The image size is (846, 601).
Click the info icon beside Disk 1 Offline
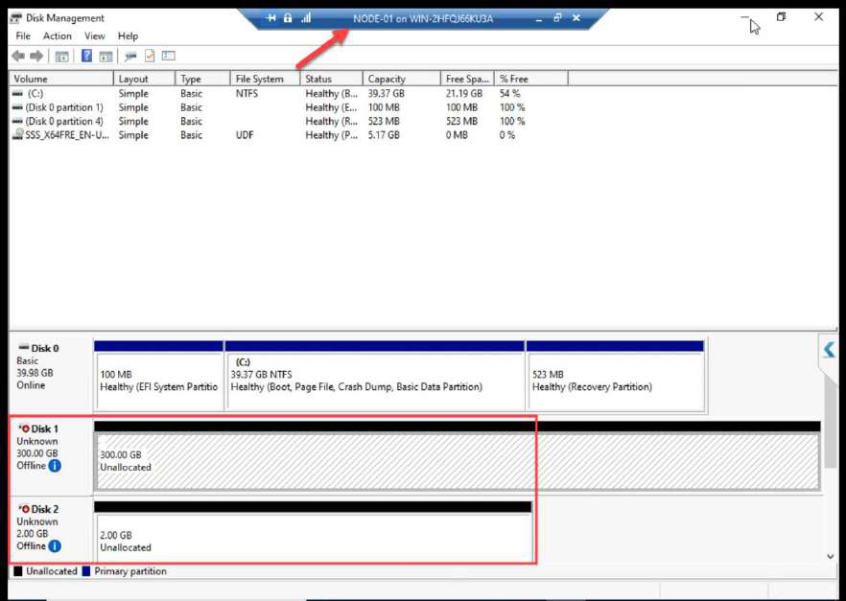(55, 466)
